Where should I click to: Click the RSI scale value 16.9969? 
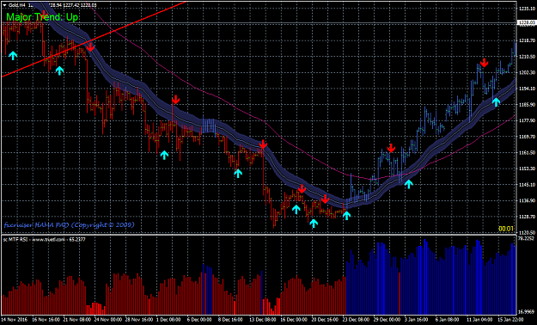[527, 312]
